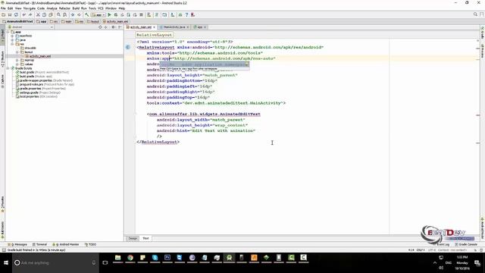Click the Debug app bug icon
Image resolution: width=485 pixels, height=273 pixels.
(x=116, y=15)
